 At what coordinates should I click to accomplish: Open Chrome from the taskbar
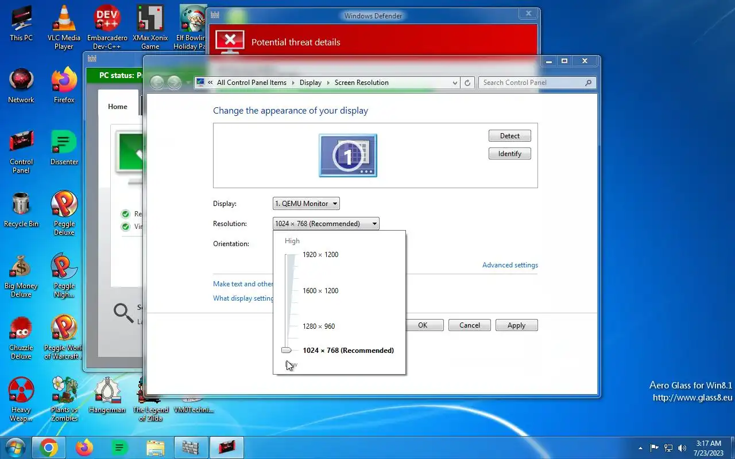point(49,448)
